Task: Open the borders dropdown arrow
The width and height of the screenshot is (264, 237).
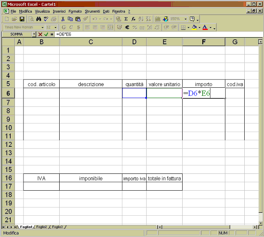Action: (x=188, y=27)
